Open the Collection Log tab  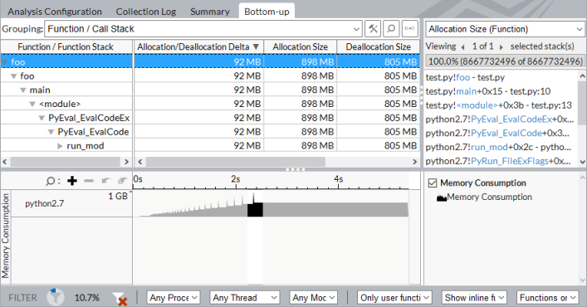coord(146,12)
